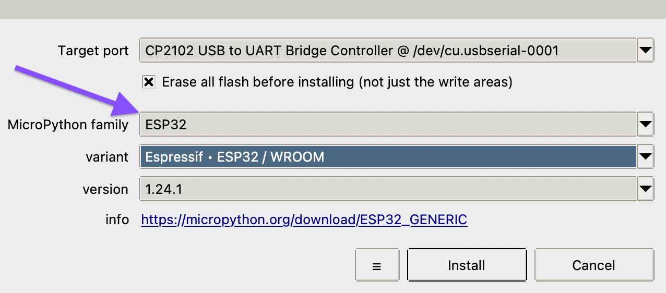
Task: Click the 'version' label
Action: pyautogui.click(x=105, y=189)
